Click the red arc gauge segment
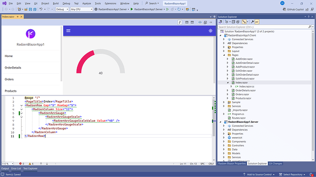This screenshot has width=316, height=177. pos(84,60)
